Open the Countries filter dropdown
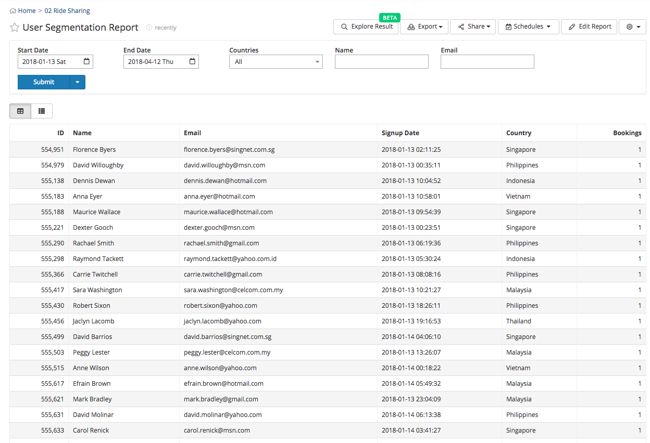The height and width of the screenshot is (443, 650). click(x=276, y=61)
